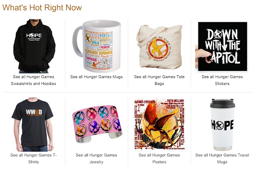Click the Mockingjay pin graphic on the mug
The image size is (257, 169).
(88, 38)
